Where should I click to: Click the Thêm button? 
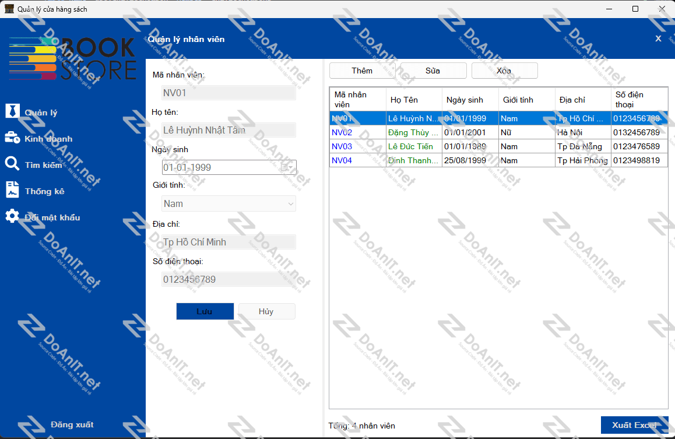[362, 71]
